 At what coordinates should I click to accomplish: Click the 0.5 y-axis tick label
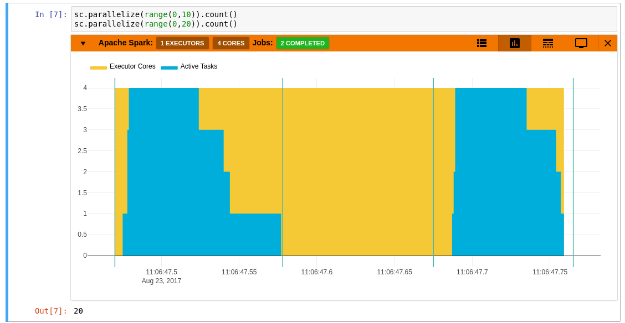point(82,235)
